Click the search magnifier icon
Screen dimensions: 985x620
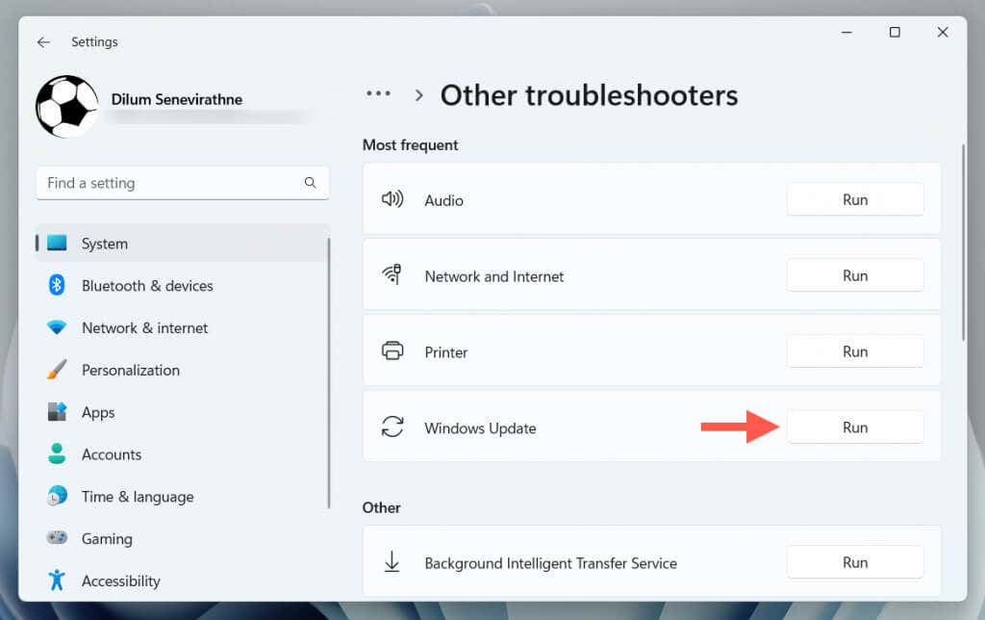point(311,182)
